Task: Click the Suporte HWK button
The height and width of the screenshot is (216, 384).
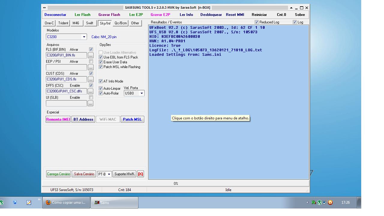Action: tap(124, 174)
